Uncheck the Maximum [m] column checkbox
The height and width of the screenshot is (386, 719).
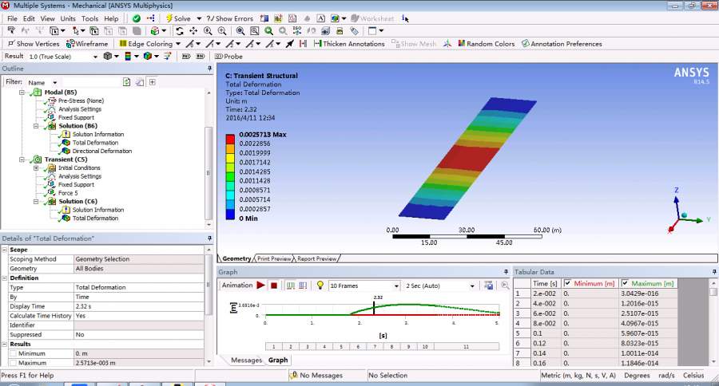625,283
